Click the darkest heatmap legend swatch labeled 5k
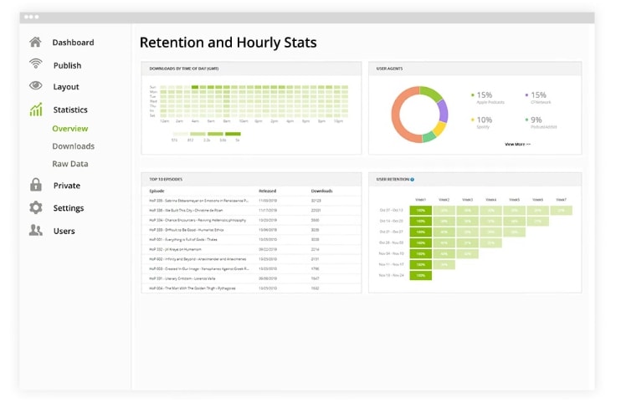The height and width of the screenshot is (408, 621). click(233, 134)
